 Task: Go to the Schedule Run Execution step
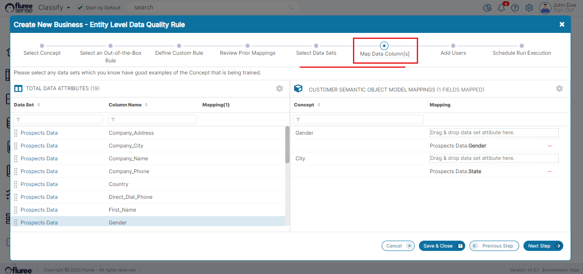coord(521,46)
